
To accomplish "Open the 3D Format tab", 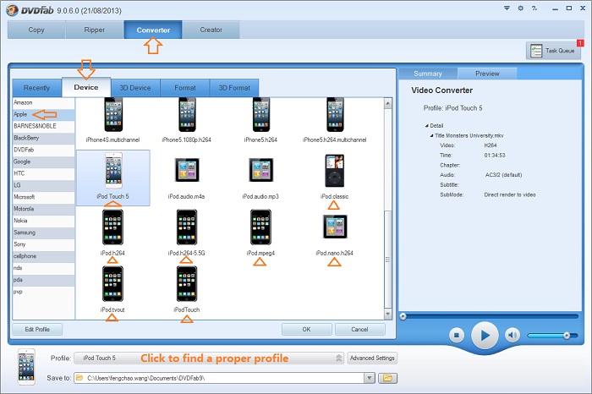I will [x=234, y=88].
